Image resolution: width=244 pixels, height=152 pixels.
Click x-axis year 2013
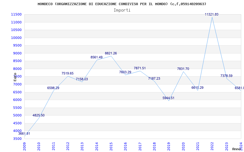point(82,147)
